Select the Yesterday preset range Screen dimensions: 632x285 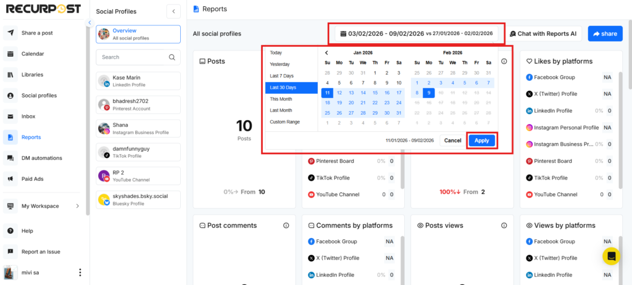[291, 64]
